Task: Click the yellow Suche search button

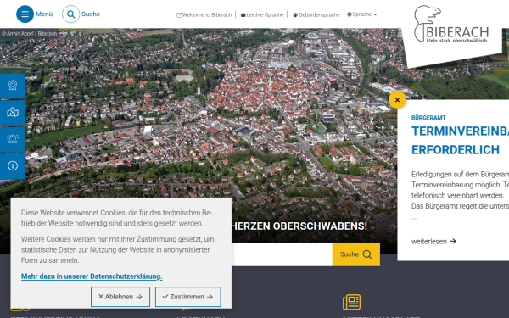Action: click(356, 254)
